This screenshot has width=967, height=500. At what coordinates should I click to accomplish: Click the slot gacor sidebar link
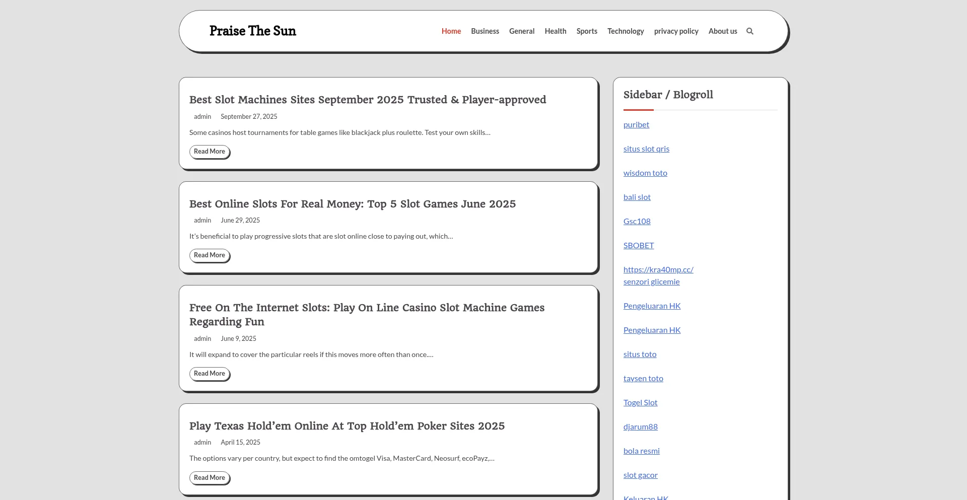coord(640,475)
